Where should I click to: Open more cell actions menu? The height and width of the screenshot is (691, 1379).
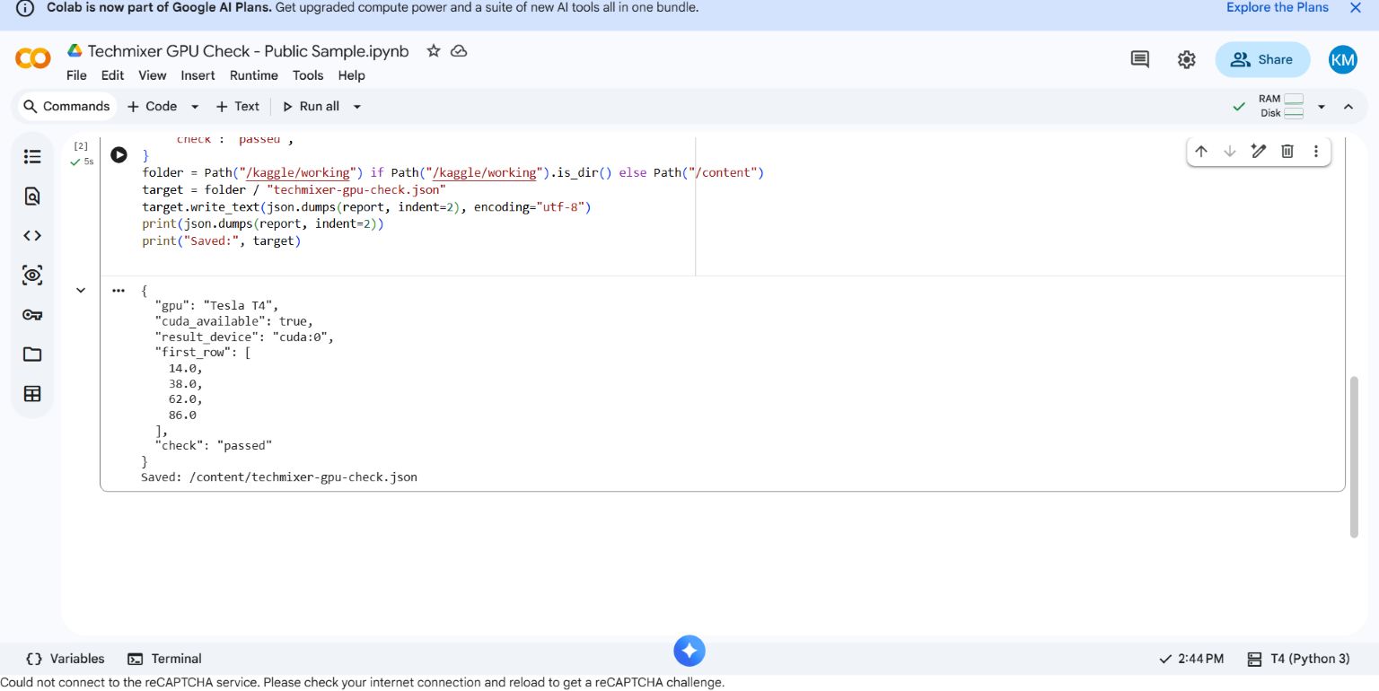point(1316,152)
